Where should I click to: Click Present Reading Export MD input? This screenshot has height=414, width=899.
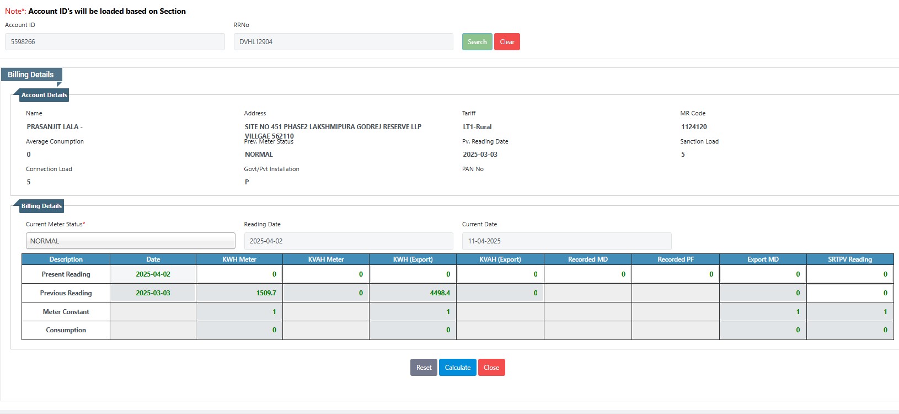(x=763, y=274)
